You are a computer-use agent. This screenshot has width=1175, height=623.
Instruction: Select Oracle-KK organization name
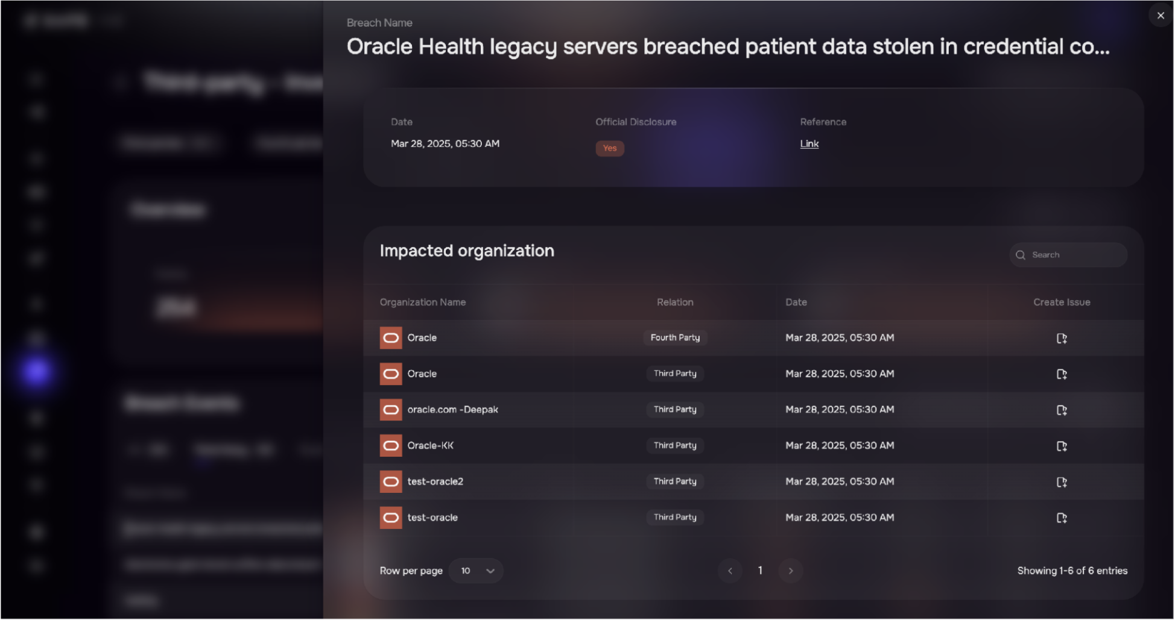coord(430,446)
